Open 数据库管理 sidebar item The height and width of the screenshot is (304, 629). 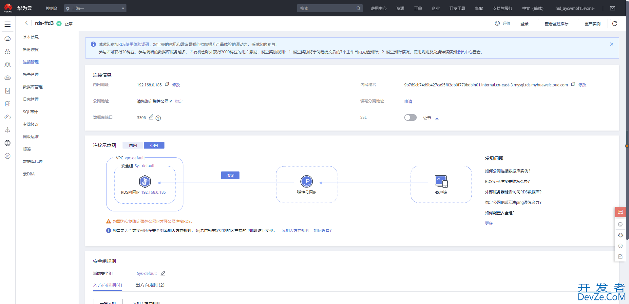click(x=33, y=87)
